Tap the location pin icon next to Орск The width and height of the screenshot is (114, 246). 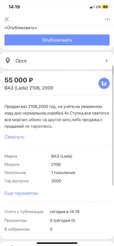click(x=8, y=61)
